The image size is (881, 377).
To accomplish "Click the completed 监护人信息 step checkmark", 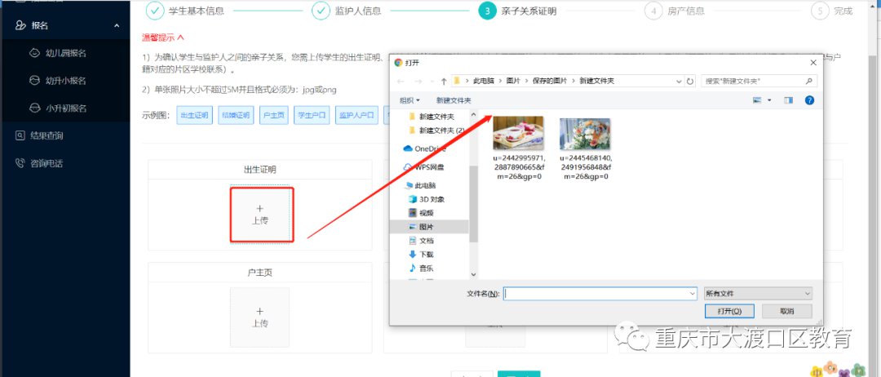I will pyautogui.click(x=321, y=11).
